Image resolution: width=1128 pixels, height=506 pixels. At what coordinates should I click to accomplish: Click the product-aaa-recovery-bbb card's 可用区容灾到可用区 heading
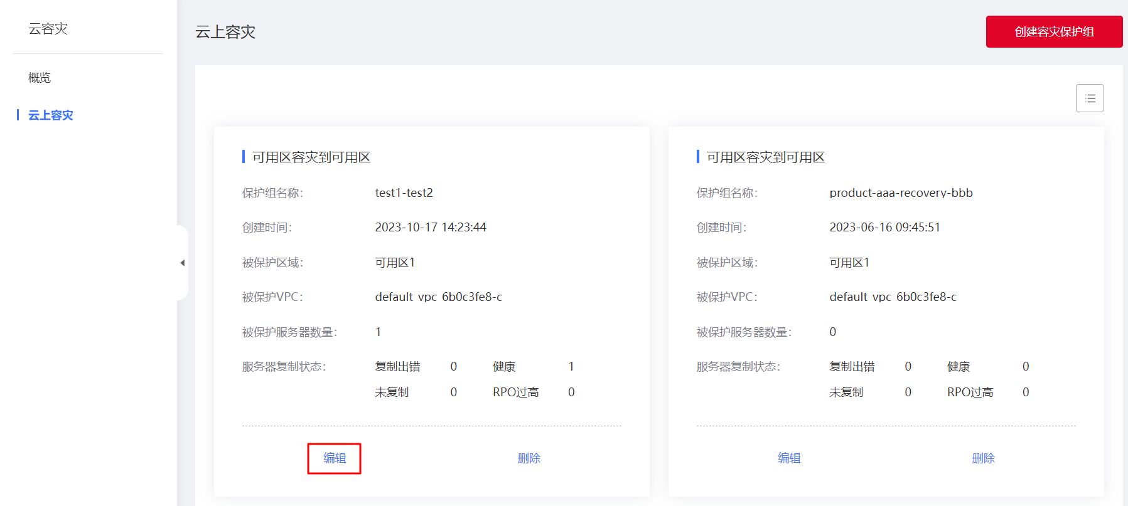765,157
